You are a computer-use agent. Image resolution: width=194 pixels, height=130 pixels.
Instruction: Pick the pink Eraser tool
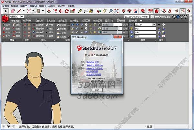click(13, 11)
